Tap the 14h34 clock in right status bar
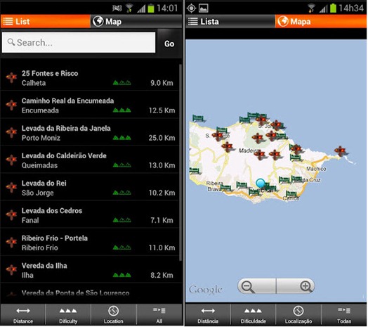Viewport: 368px width, 327px height. (351, 8)
